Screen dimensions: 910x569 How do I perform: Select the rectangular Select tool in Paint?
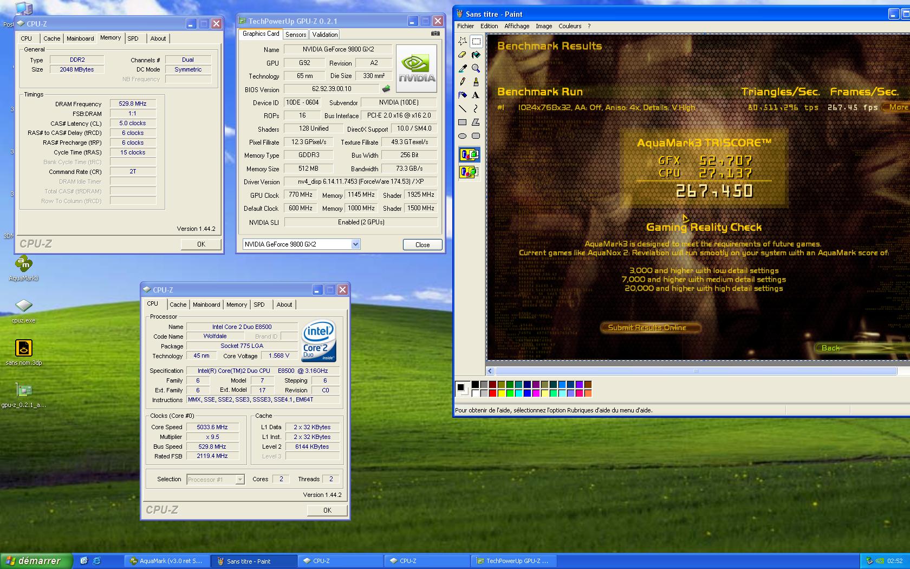coord(476,41)
